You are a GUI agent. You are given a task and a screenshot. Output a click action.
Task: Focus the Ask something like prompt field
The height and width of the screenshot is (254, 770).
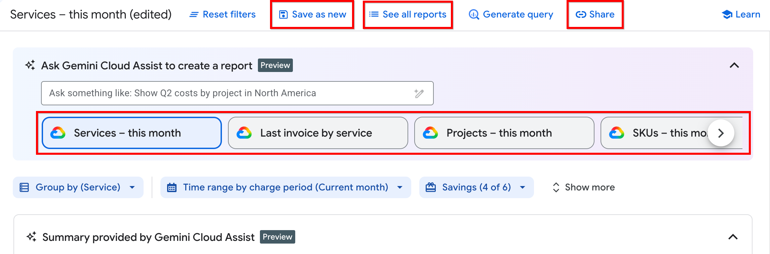pyautogui.click(x=237, y=93)
